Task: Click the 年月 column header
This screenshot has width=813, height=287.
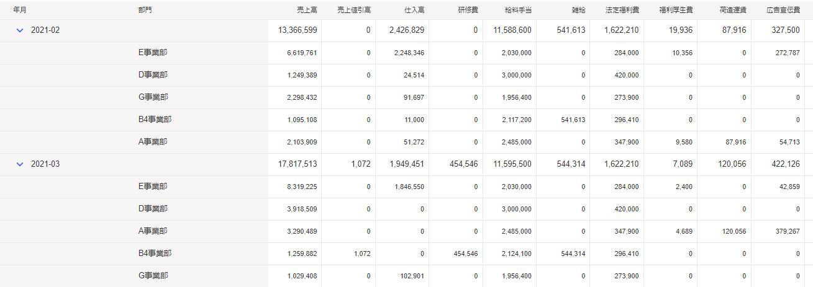Action: pos(20,11)
